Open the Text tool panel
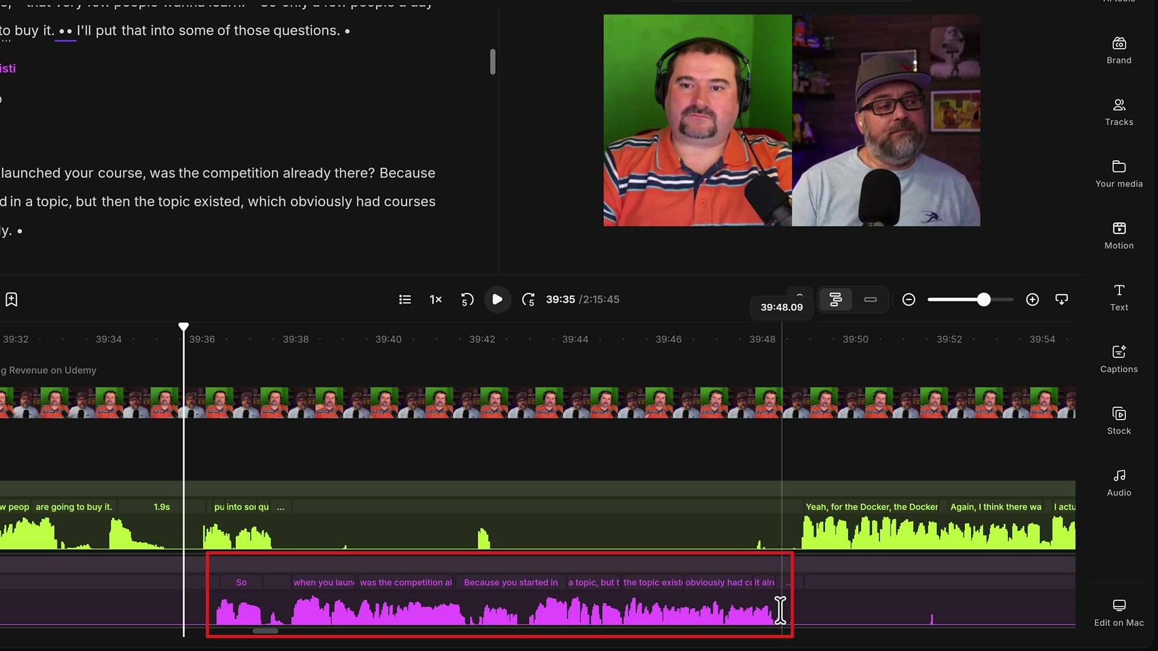Screen dimensions: 1158x651 (1119, 298)
